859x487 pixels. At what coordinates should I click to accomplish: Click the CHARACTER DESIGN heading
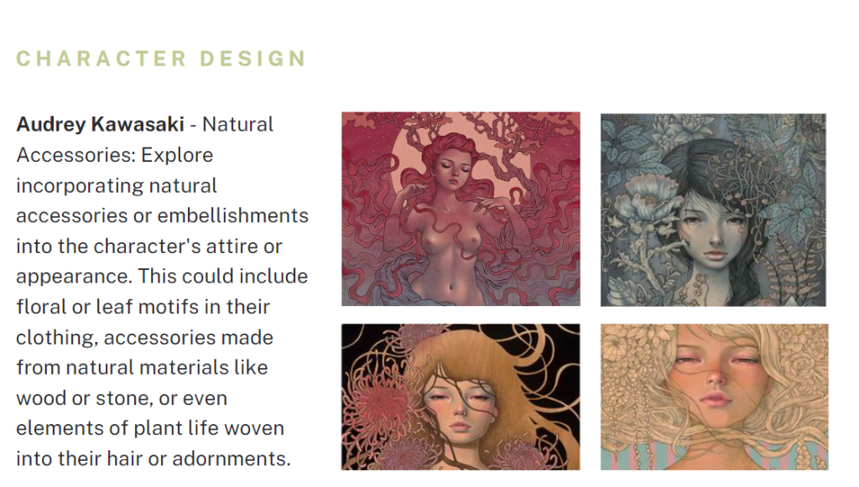(x=161, y=59)
